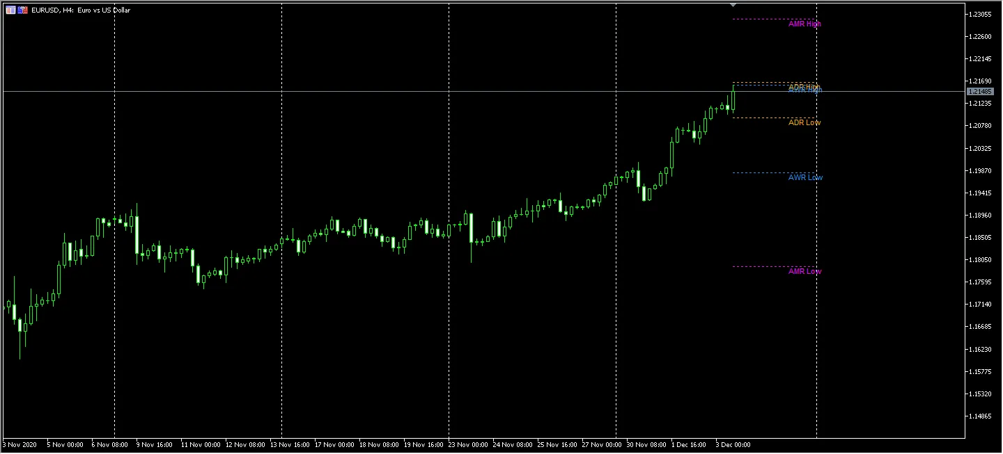Select the orange ADR Low label
This screenshot has height=454, width=1003.
(804, 123)
